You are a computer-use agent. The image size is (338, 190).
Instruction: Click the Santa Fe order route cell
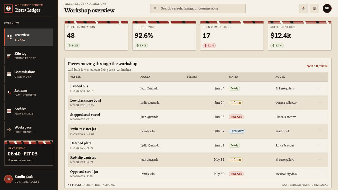(x=285, y=145)
